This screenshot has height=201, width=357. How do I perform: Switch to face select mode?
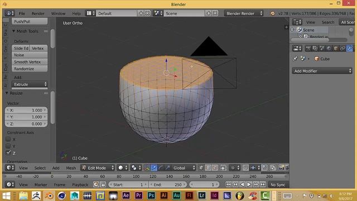tap(215, 168)
